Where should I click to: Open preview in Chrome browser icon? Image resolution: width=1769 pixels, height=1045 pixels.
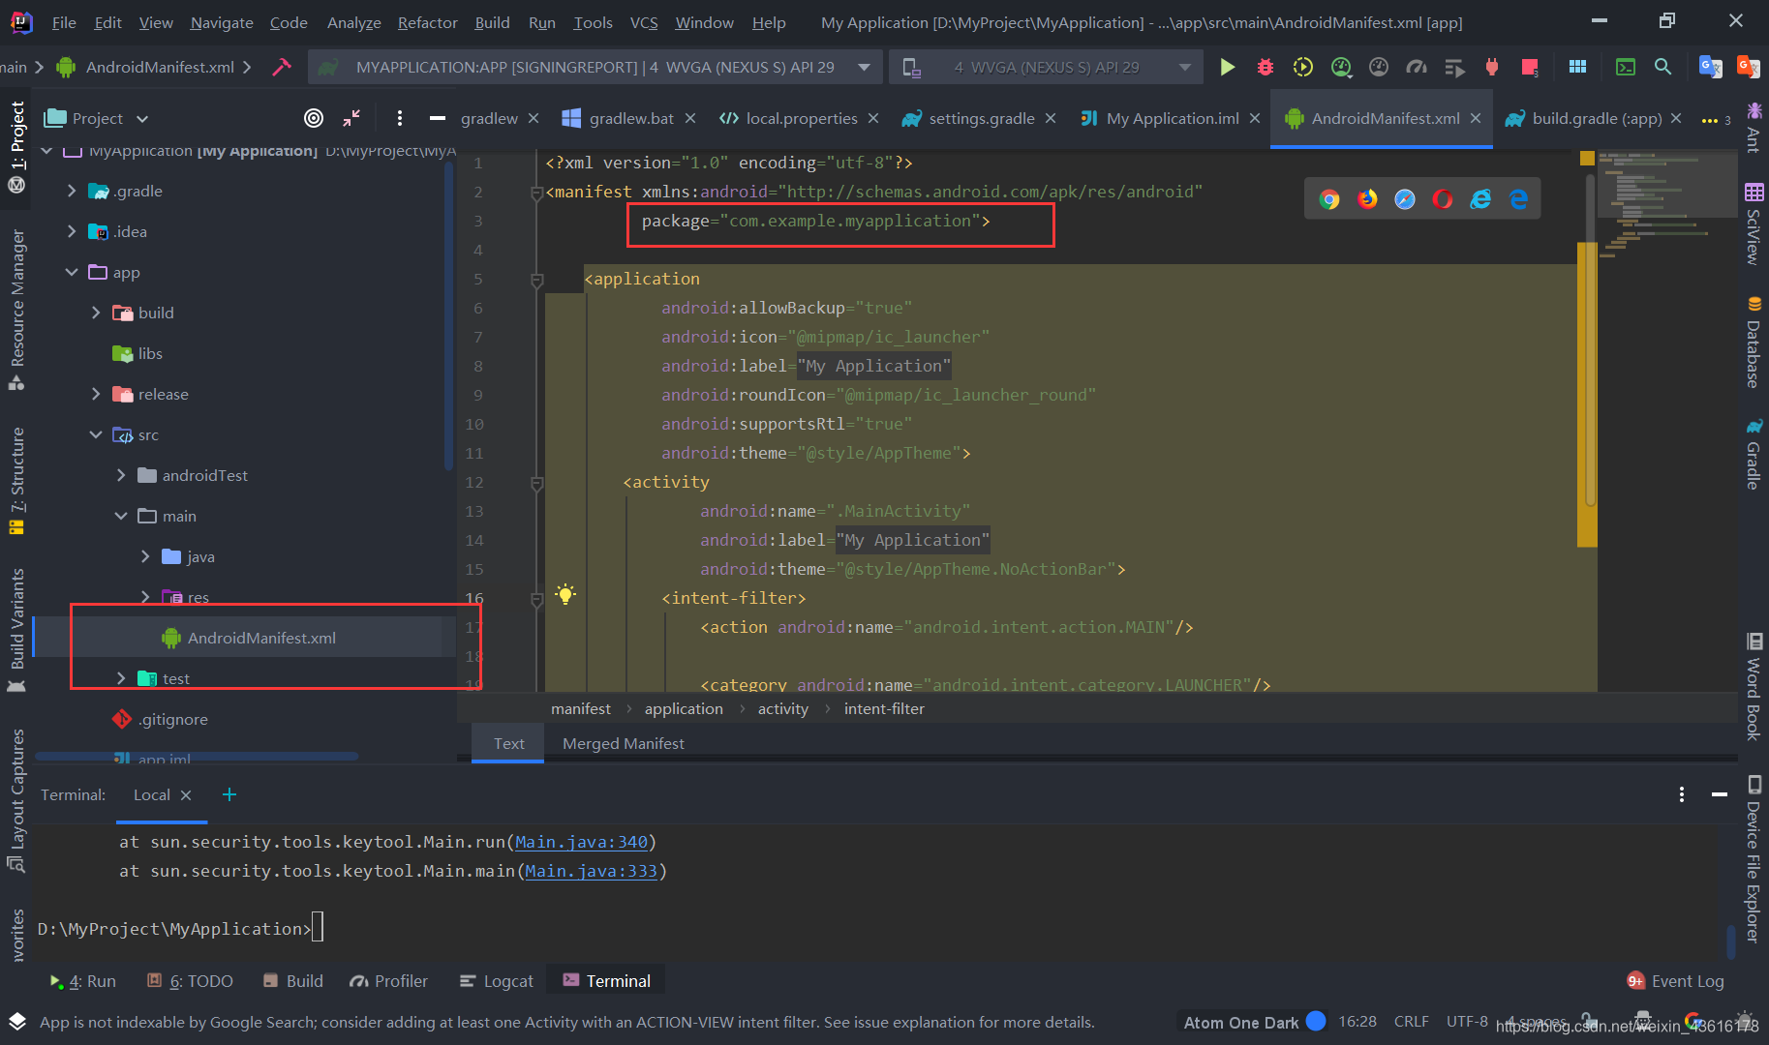tap(1329, 199)
